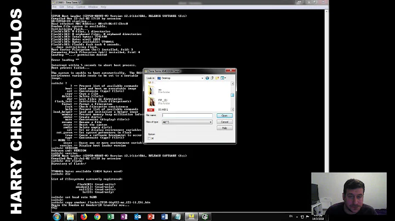The height and width of the screenshot is (221, 395).
Task: Minimize the Tera Term window
Action: coord(300,2)
